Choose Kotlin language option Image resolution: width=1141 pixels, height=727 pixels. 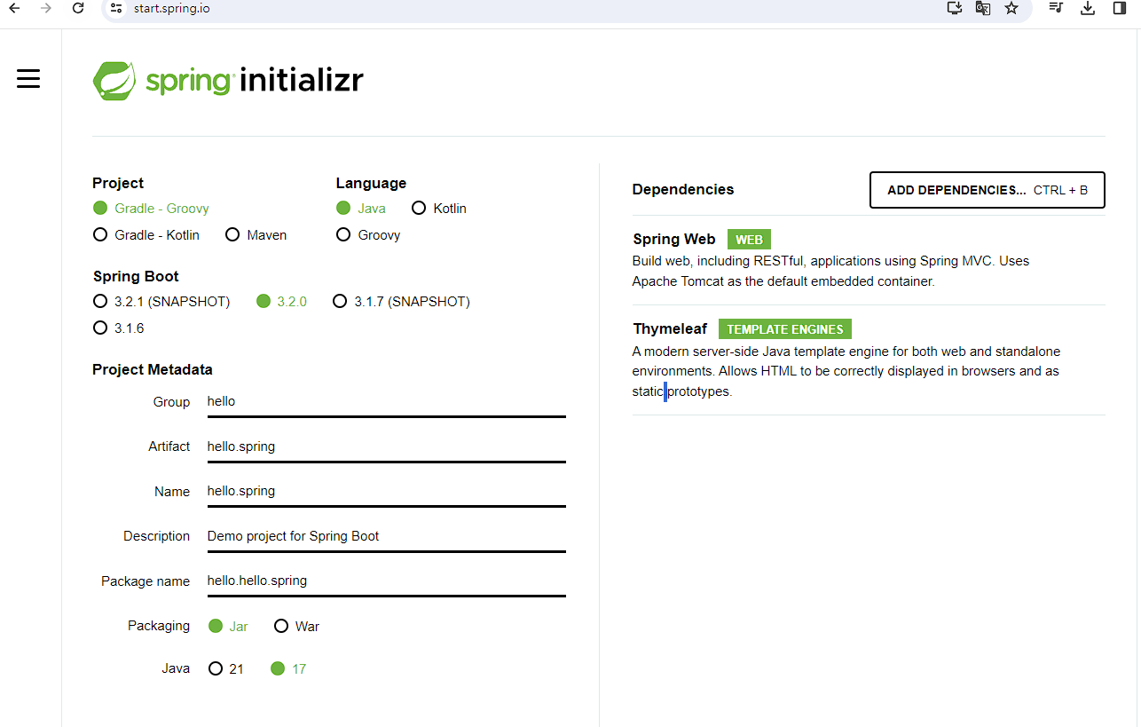click(x=439, y=209)
